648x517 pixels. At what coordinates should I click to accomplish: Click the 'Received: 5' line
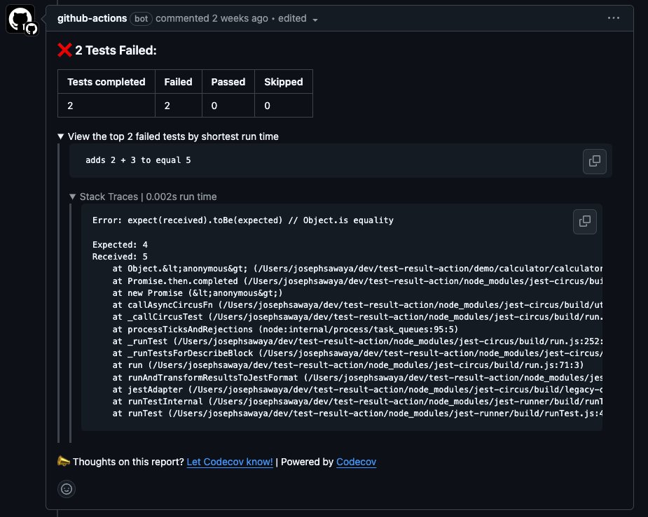(120, 257)
